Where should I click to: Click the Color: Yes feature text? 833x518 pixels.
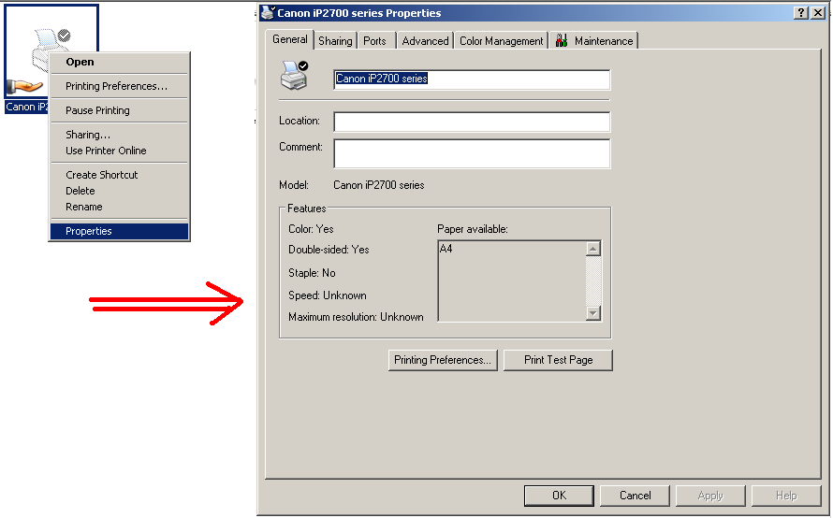[311, 229]
